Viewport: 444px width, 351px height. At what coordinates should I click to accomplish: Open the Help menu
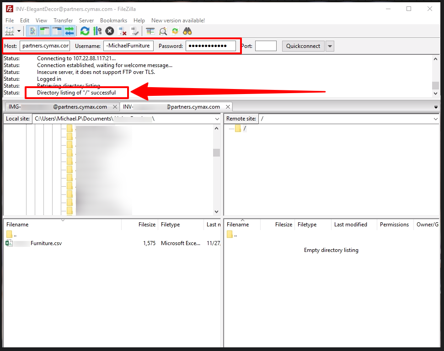139,21
